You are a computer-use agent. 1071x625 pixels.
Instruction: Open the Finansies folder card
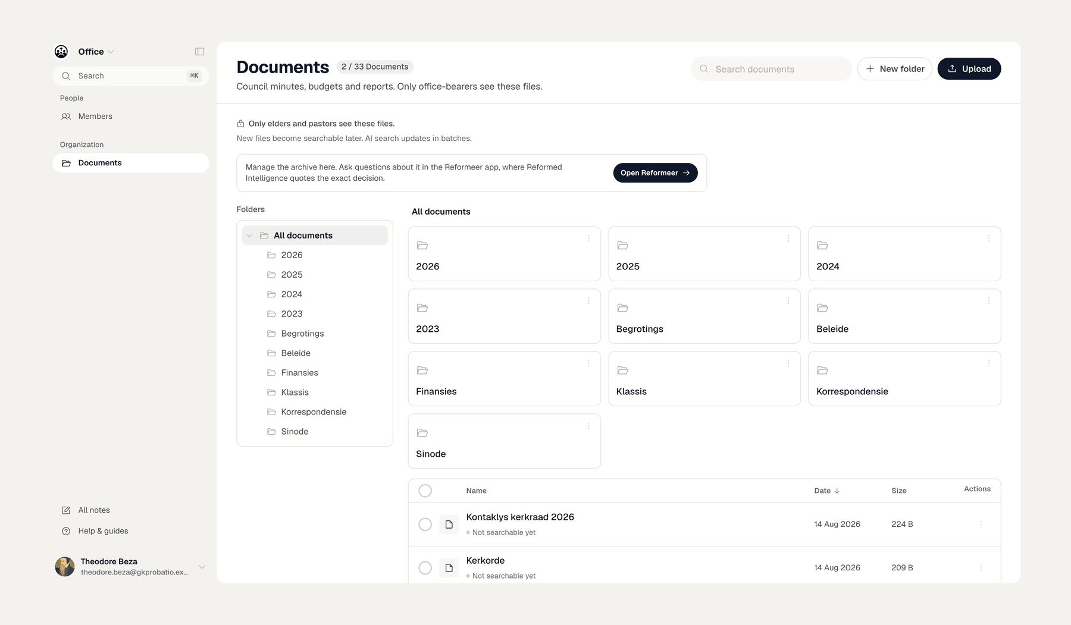tap(504, 379)
